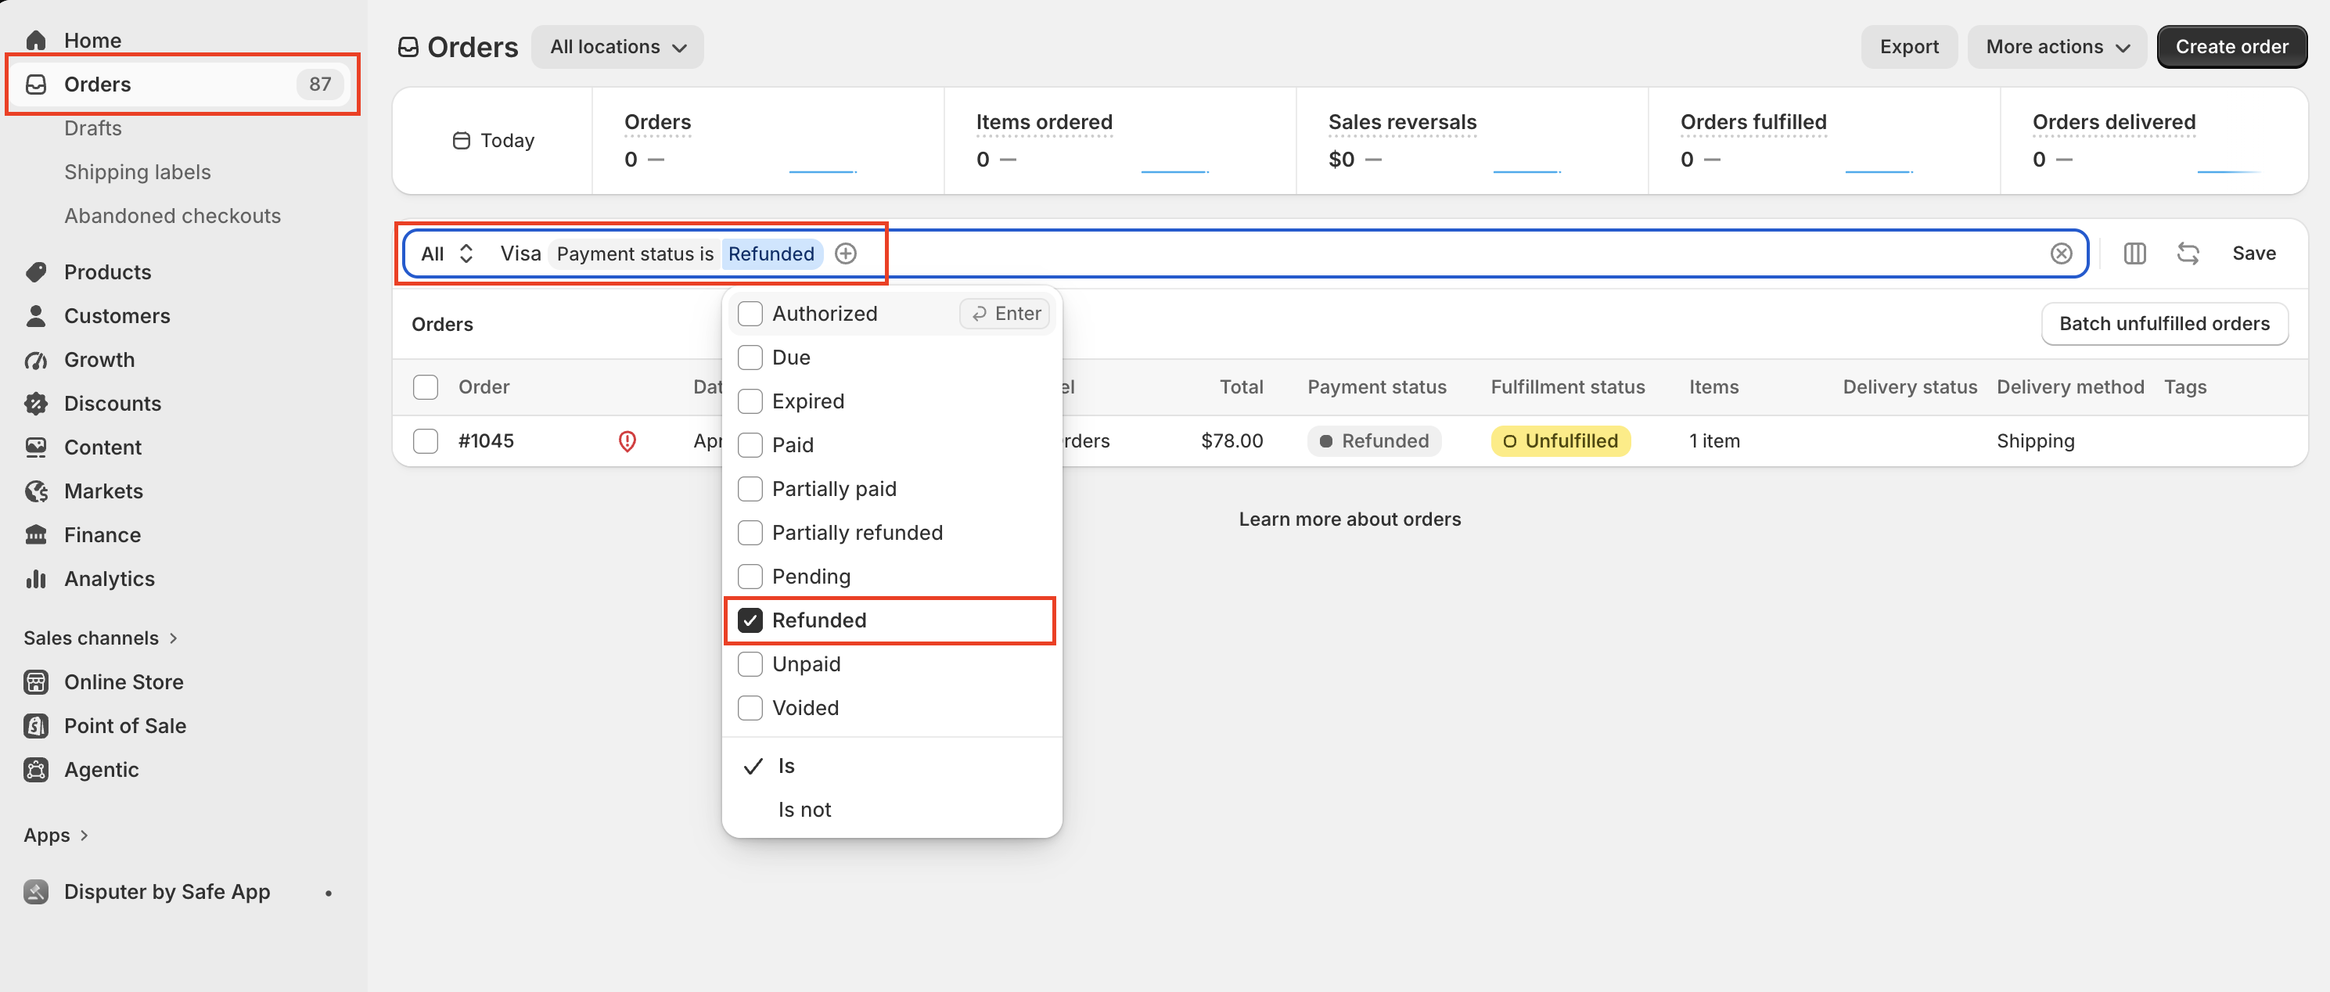Click the calendar icon beside Today
The width and height of the screenshot is (2330, 992).
[x=462, y=141]
